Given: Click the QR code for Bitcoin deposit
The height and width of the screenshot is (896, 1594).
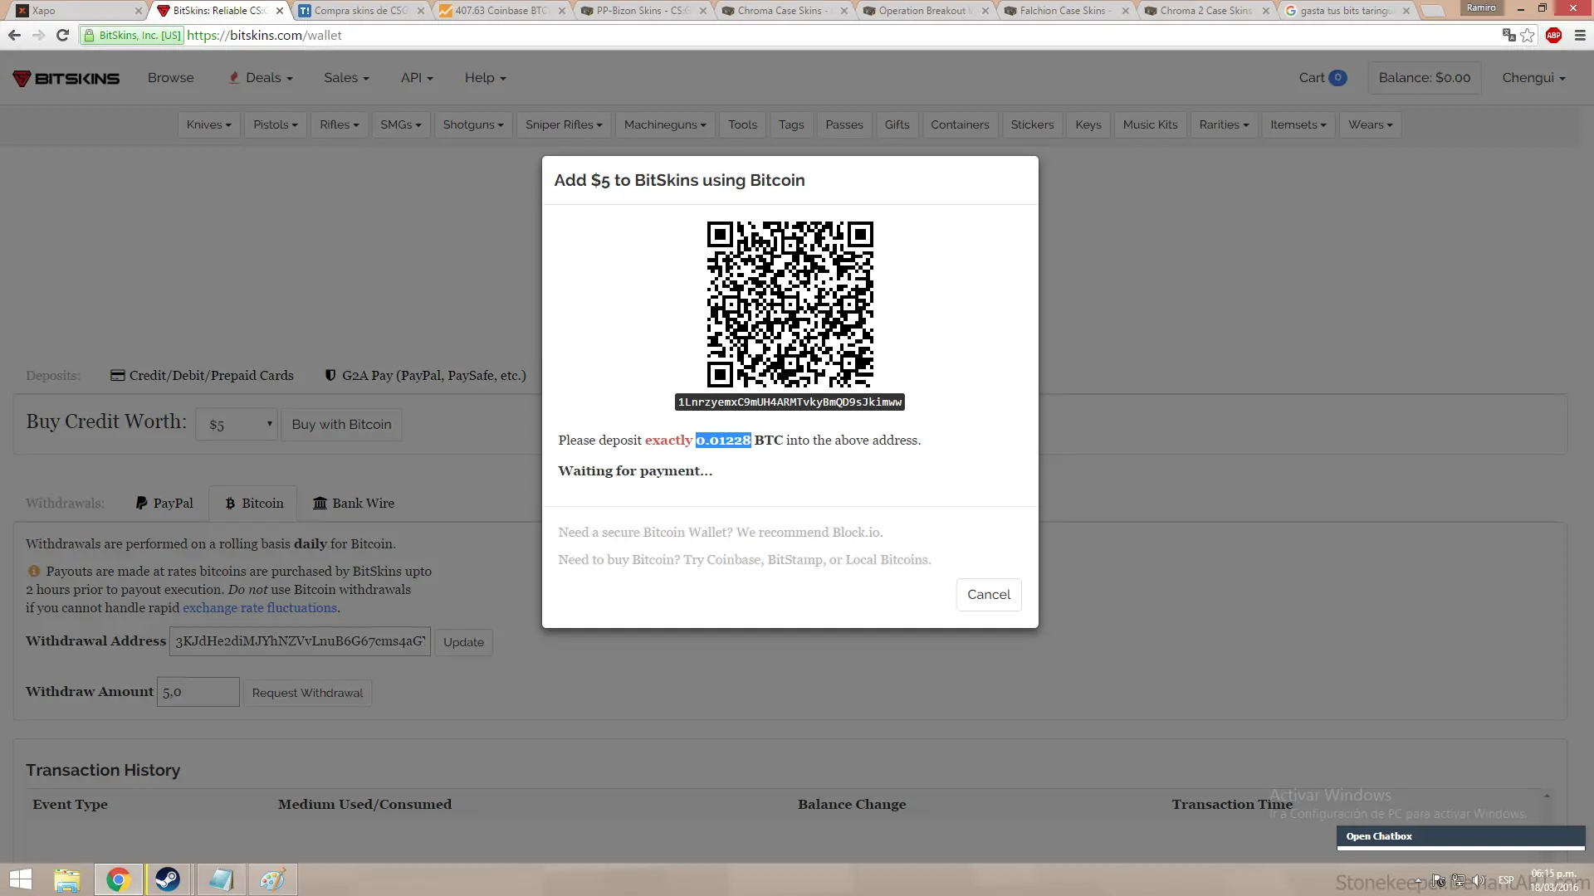Looking at the screenshot, I should coord(790,304).
